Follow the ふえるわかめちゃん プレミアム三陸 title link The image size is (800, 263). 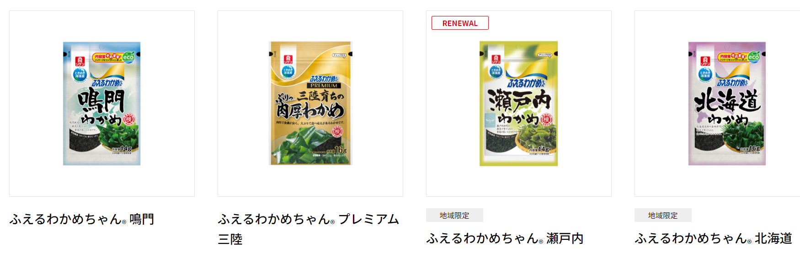[x=309, y=229]
